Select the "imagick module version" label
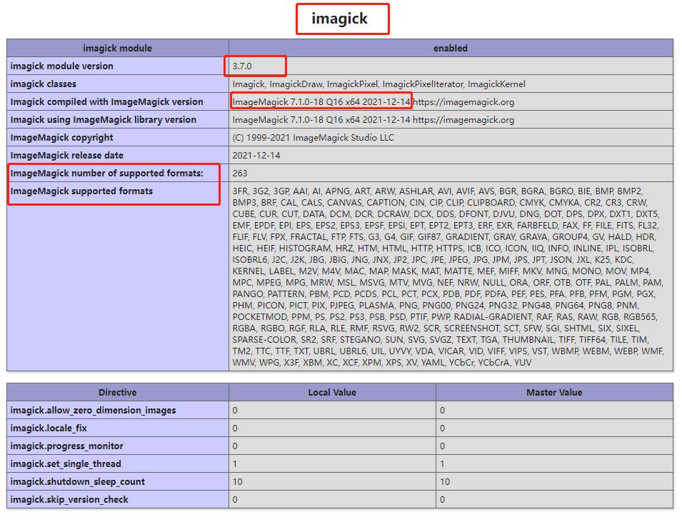682x522 pixels. 61,66
